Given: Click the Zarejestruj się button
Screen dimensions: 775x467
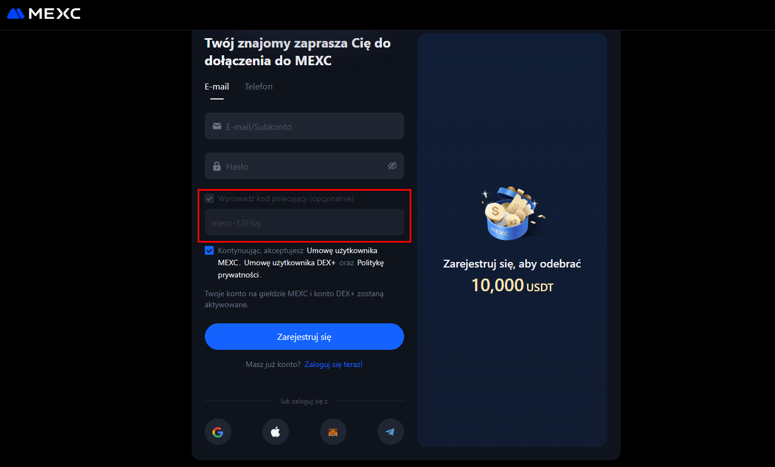Looking at the screenshot, I should (304, 337).
